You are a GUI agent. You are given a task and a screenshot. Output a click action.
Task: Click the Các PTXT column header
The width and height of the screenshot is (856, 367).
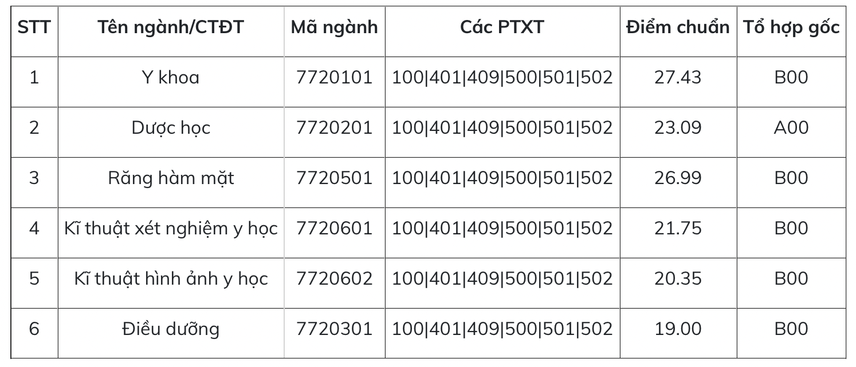pos(502,27)
